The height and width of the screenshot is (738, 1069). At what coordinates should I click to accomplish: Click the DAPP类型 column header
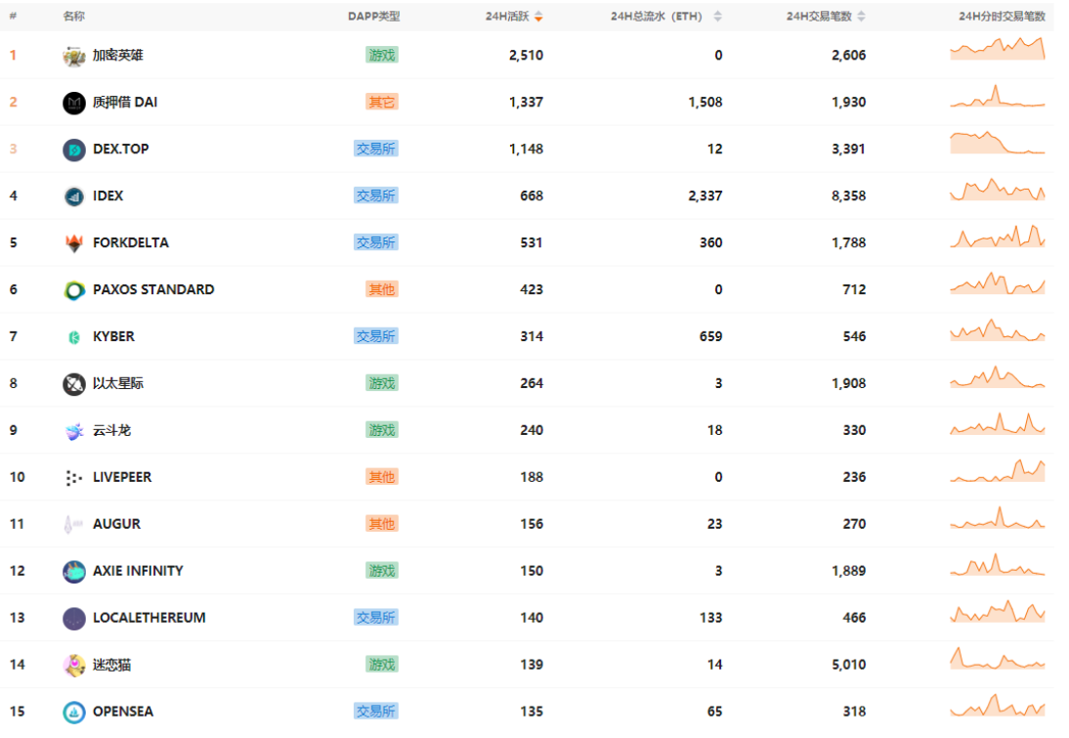[373, 17]
